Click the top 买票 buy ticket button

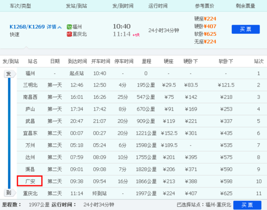click(x=246, y=29)
